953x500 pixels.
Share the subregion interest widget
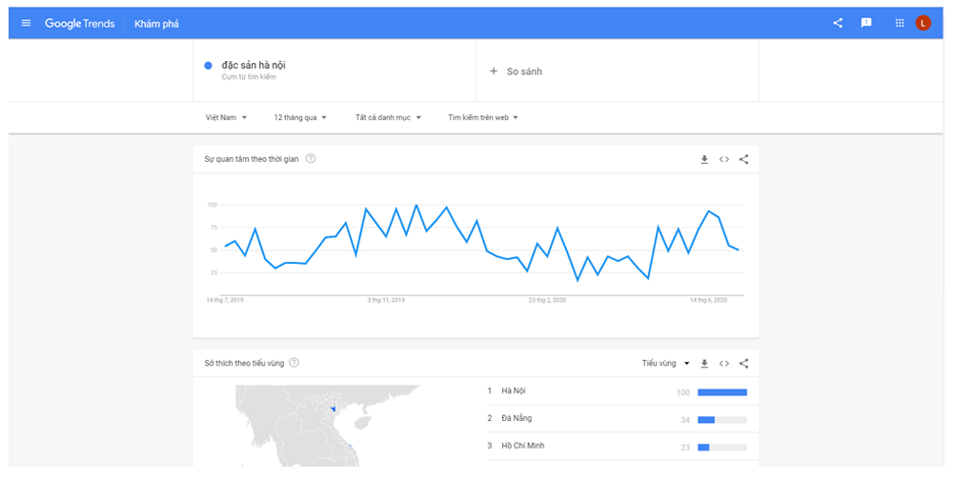point(744,363)
